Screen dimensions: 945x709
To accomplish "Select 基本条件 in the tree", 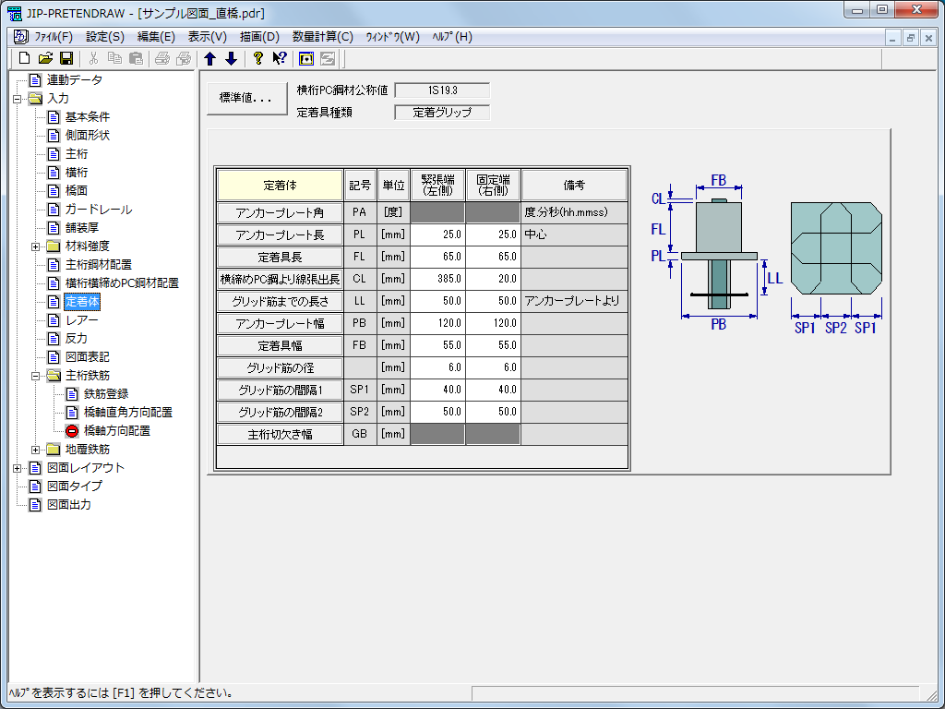I will (x=87, y=117).
